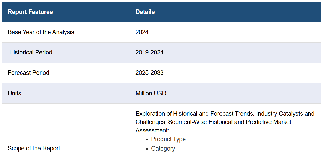The image size is (322, 154).
Task: Click the Million USD value
Action: pos(151,93)
